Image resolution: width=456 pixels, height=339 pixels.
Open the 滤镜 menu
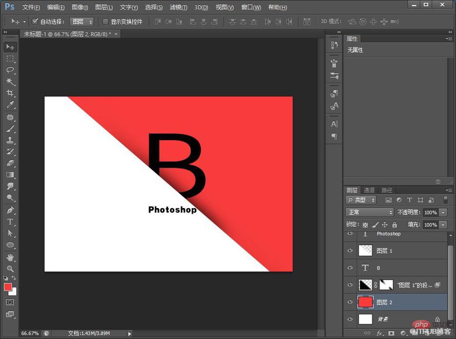(x=178, y=7)
